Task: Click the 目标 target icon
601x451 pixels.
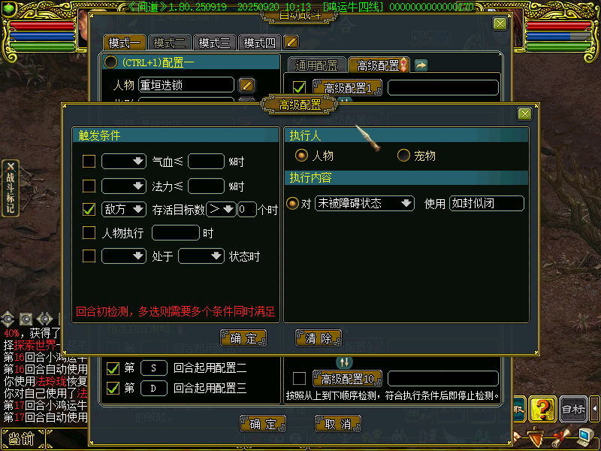Action: point(573,410)
